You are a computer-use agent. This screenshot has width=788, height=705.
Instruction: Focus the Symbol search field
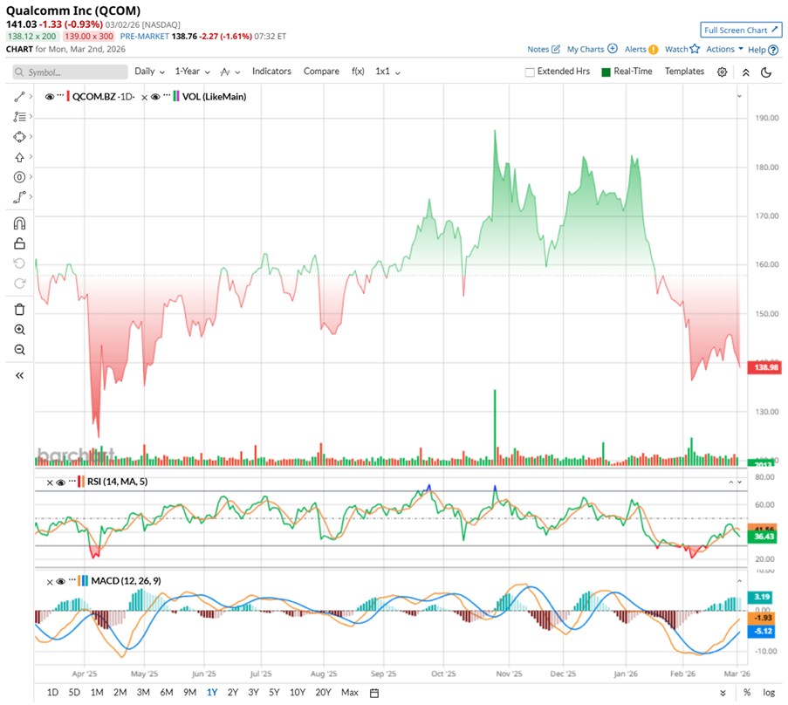pos(70,72)
